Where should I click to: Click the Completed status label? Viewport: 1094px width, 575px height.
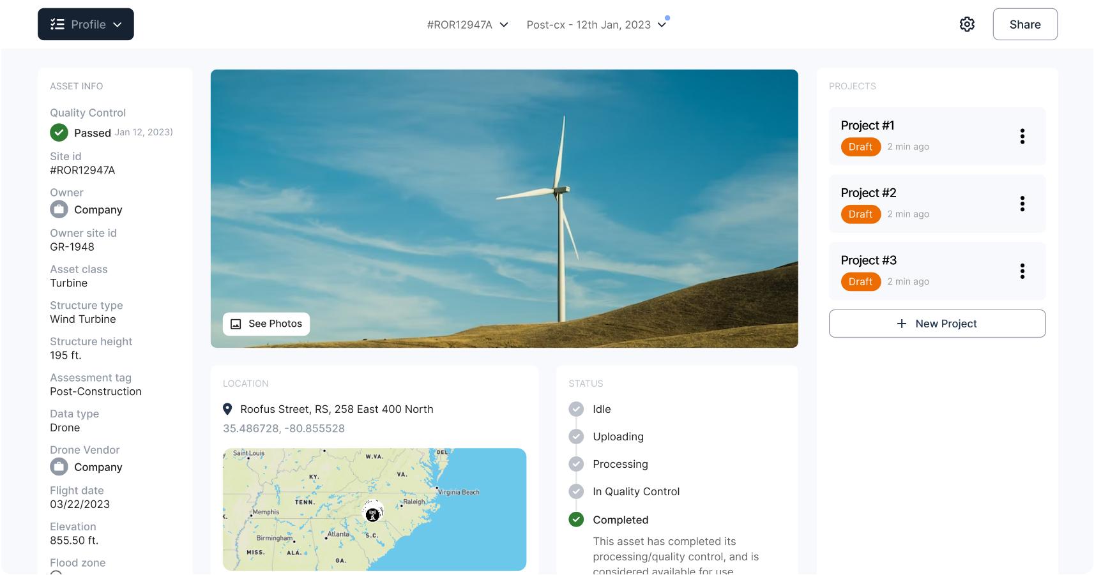pyautogui.click(x=620, y=520)
